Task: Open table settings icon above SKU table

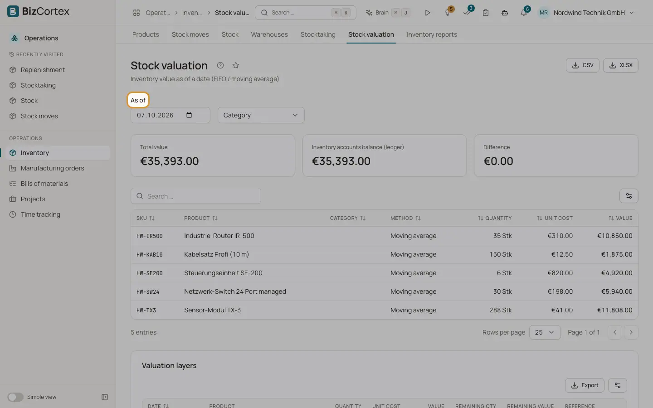Action: tap(629, 196)
